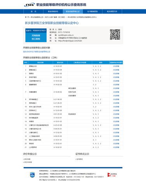The image size is (146, 181).
Task: Open the 职业资格评价 navigation tab
Action: (53, 11)
